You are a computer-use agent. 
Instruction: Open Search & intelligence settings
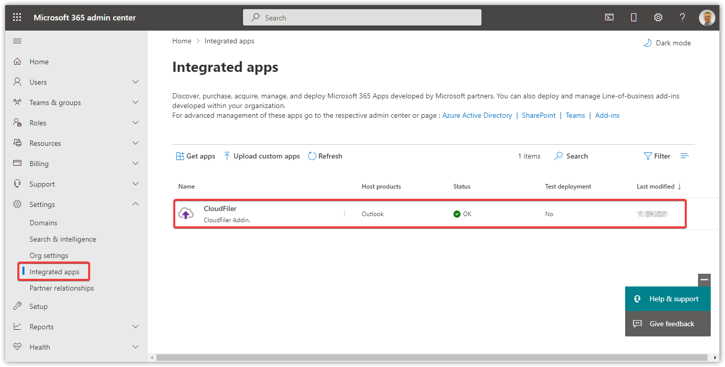(x=63, y=239)
